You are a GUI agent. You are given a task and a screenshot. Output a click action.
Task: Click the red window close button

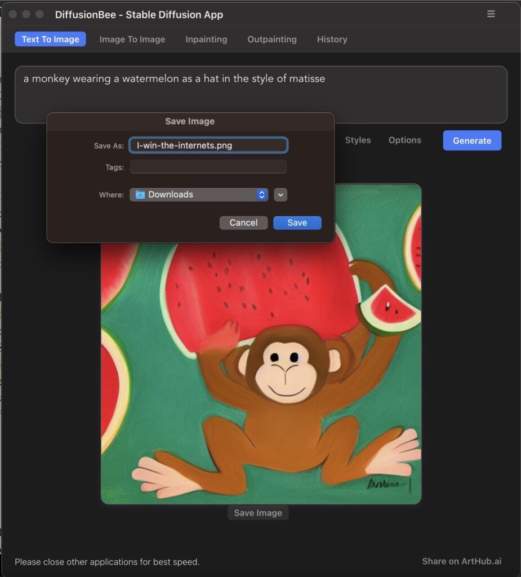pyautogui.click(x=13, y=14)
